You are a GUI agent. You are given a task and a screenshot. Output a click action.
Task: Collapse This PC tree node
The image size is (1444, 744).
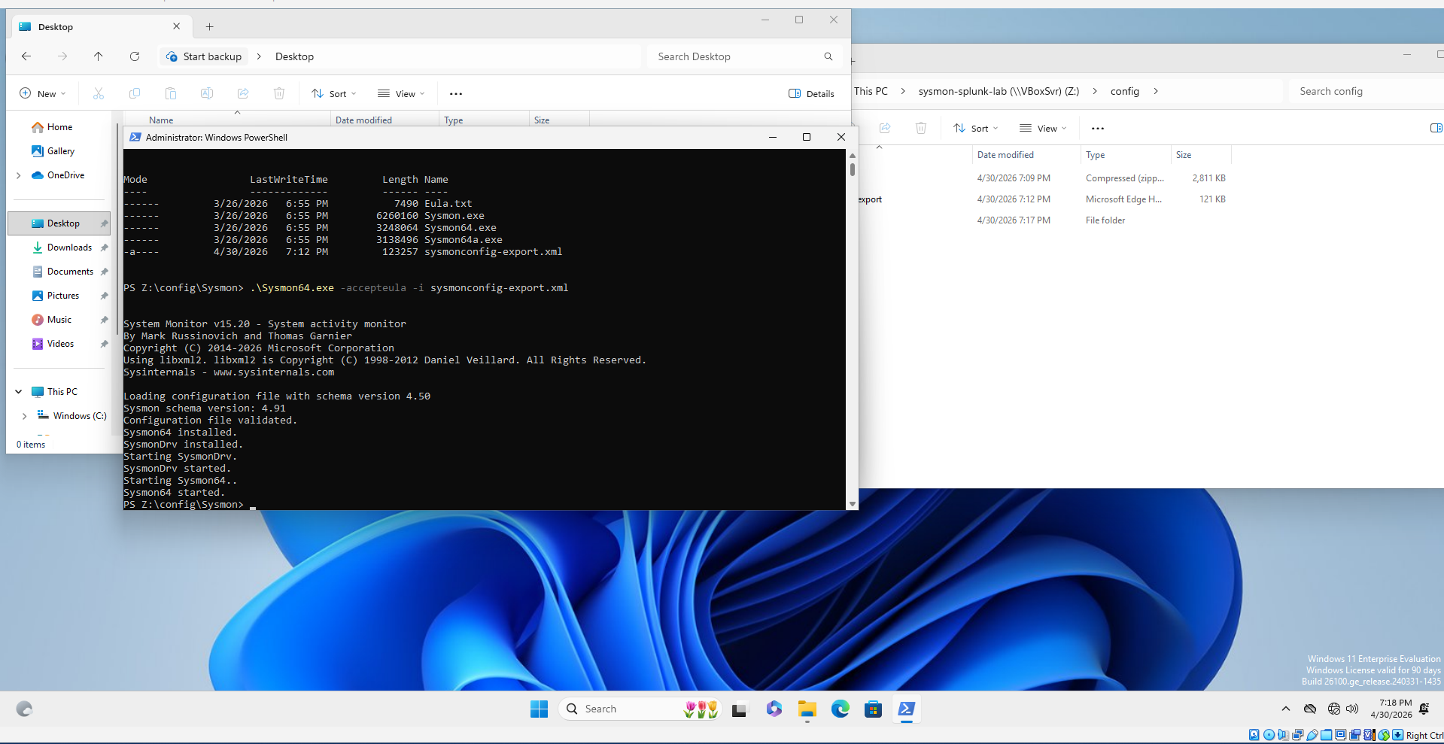18,392
